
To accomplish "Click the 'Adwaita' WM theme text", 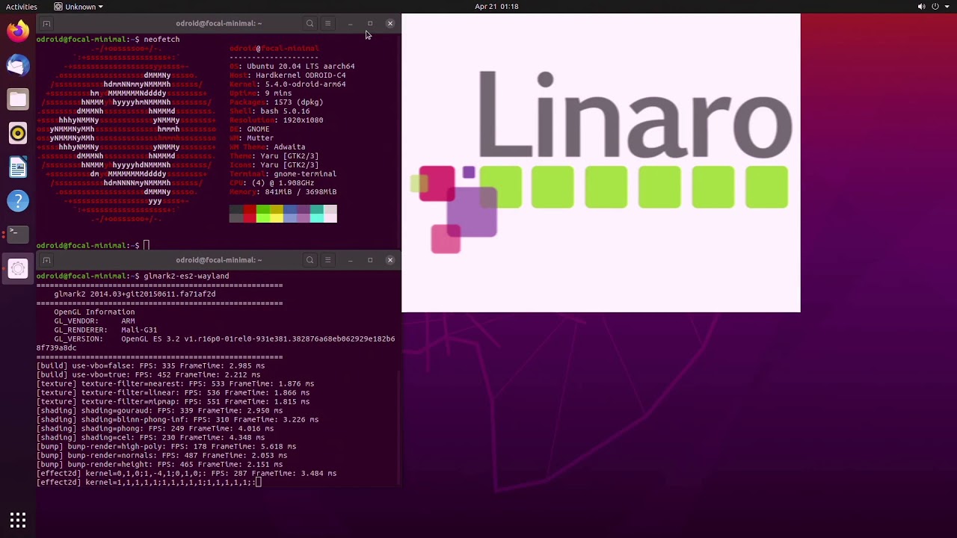I will pos(289,146).
